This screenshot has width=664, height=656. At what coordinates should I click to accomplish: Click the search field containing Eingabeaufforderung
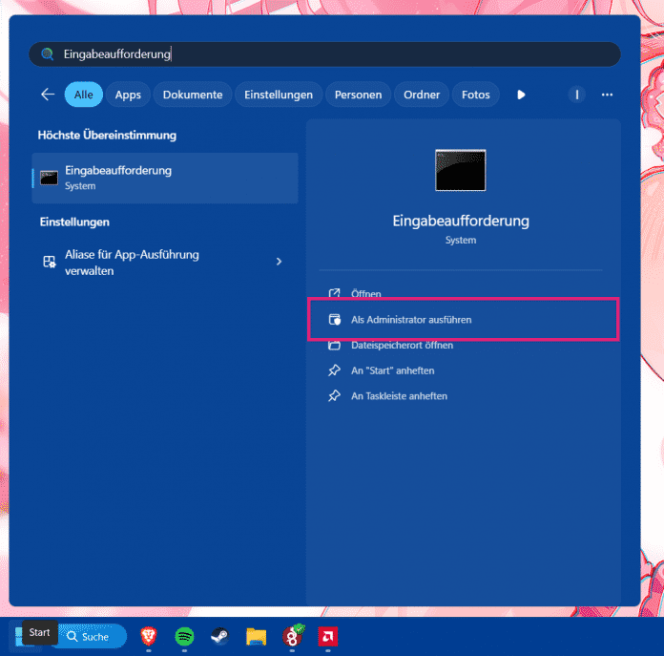click(x=324, y=54)
